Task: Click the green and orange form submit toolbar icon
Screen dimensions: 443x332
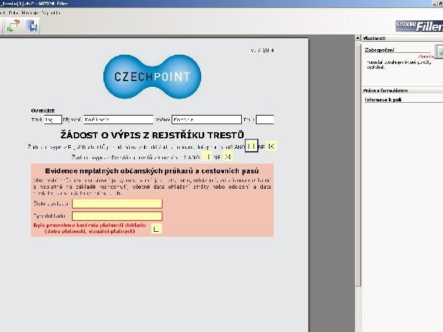Action: pyautogui.click(x=14, y=26)
